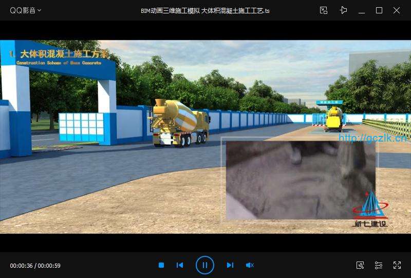Stop the video playback

coord(161,265)
